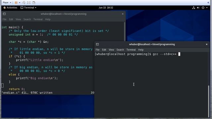Viewport: 212px width, 119px height.
Task: Click the 'unsigned int n = 1;' code line
Action: pyautogui.click(x=26, y=34)
